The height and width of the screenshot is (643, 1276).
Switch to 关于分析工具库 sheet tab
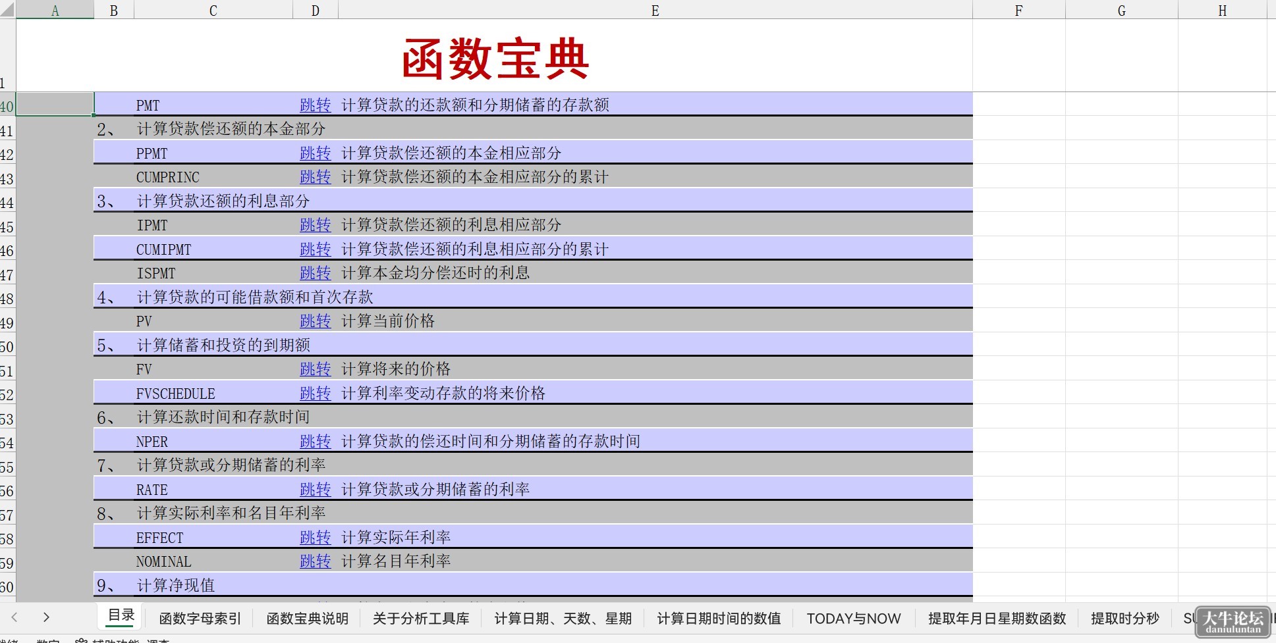pyautogui.click(x=421, y=619)
